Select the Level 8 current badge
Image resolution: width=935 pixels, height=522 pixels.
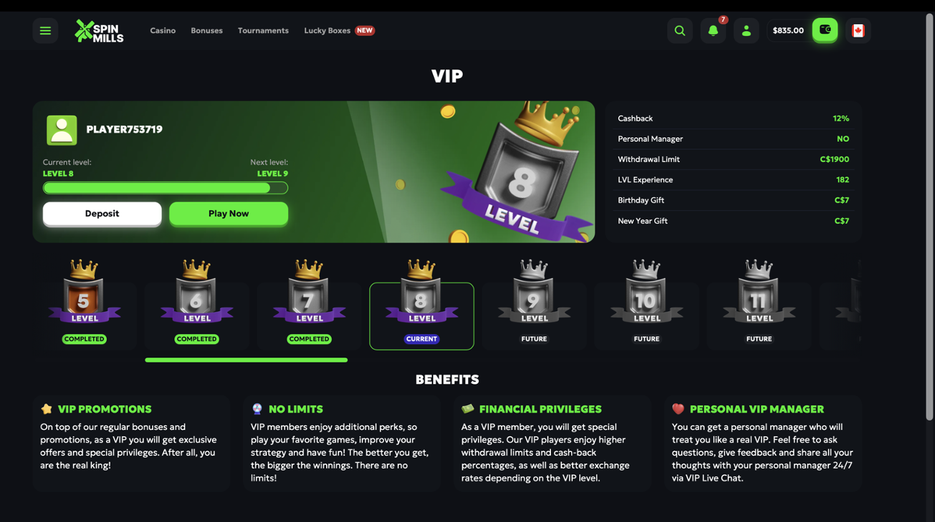421,316
